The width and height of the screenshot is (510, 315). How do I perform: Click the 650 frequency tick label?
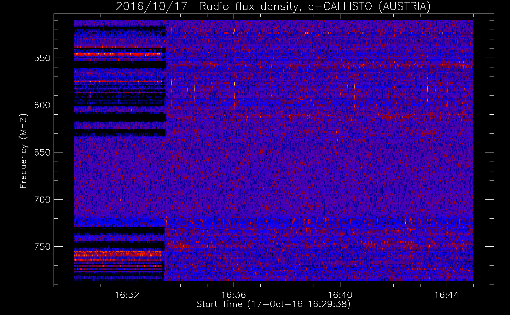click(x=42, y=152)
